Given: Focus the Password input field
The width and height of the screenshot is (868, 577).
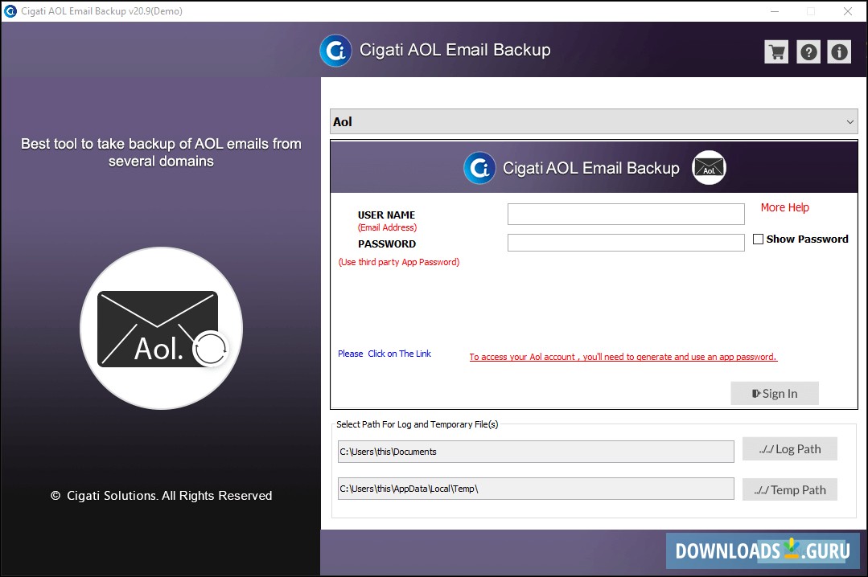Looking at the screenshot, I should (626, 243).
